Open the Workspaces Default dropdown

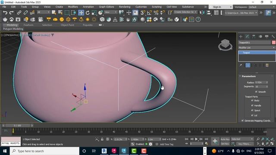coord(262,7)
